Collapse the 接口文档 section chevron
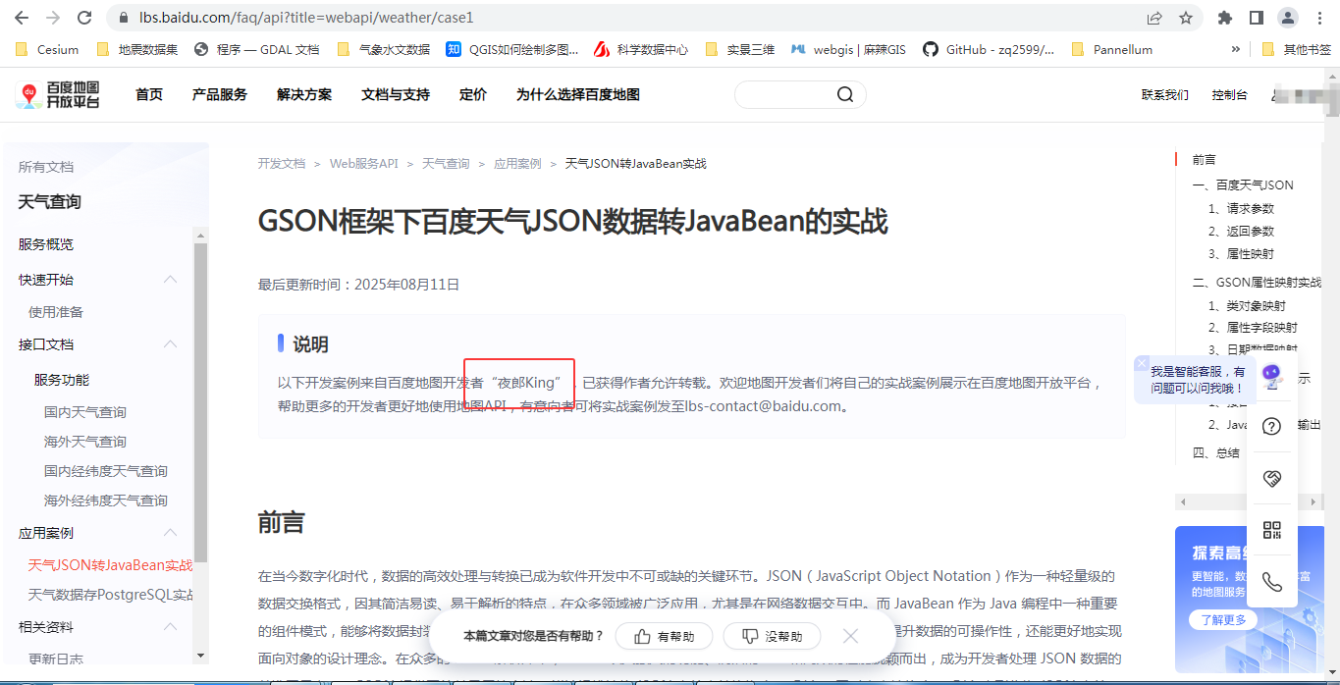 [170, 344]
